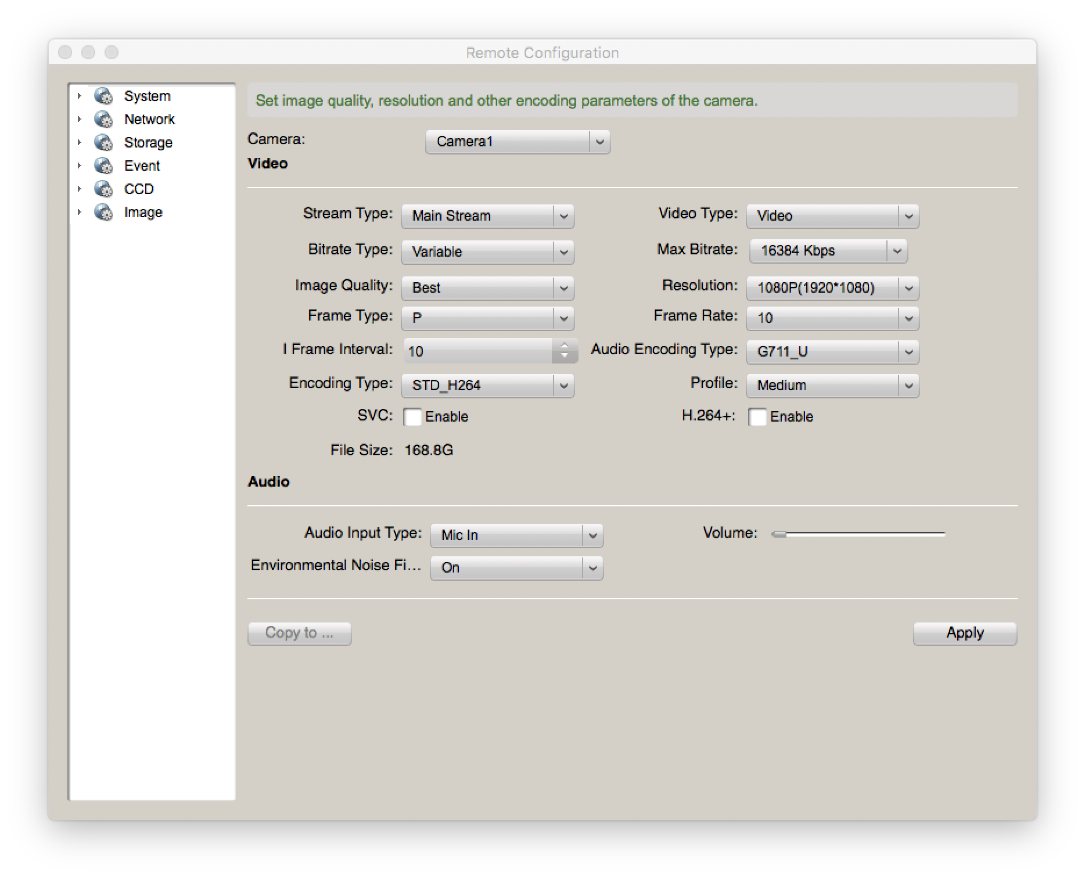Expand the System tree node arrow
Screen dimensions: 1085x878
80,96
